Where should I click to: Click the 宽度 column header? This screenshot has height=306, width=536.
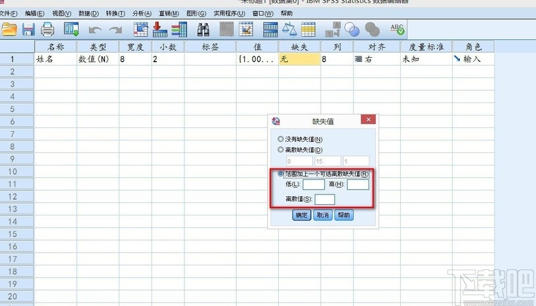click(135, 47)
